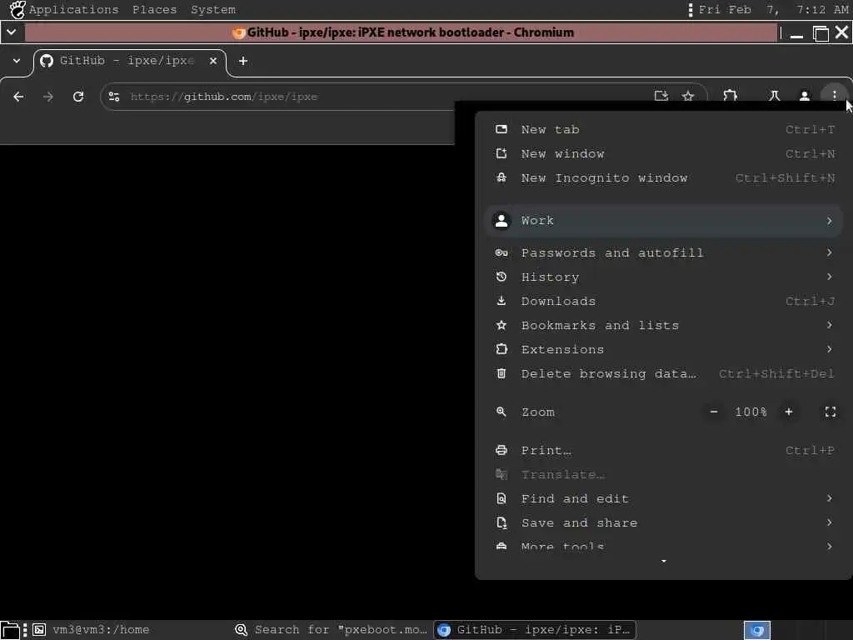Expand More tools submenu
This screenshot has height=640, width=853.
(664, 546)
